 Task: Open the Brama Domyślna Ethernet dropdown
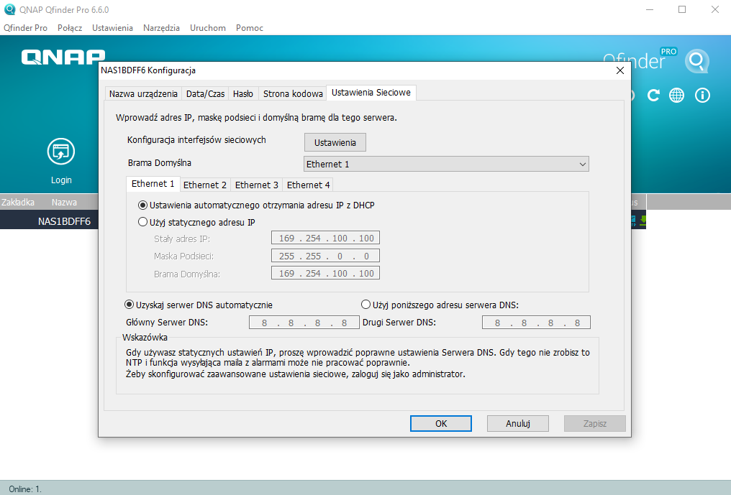(446, 164)
